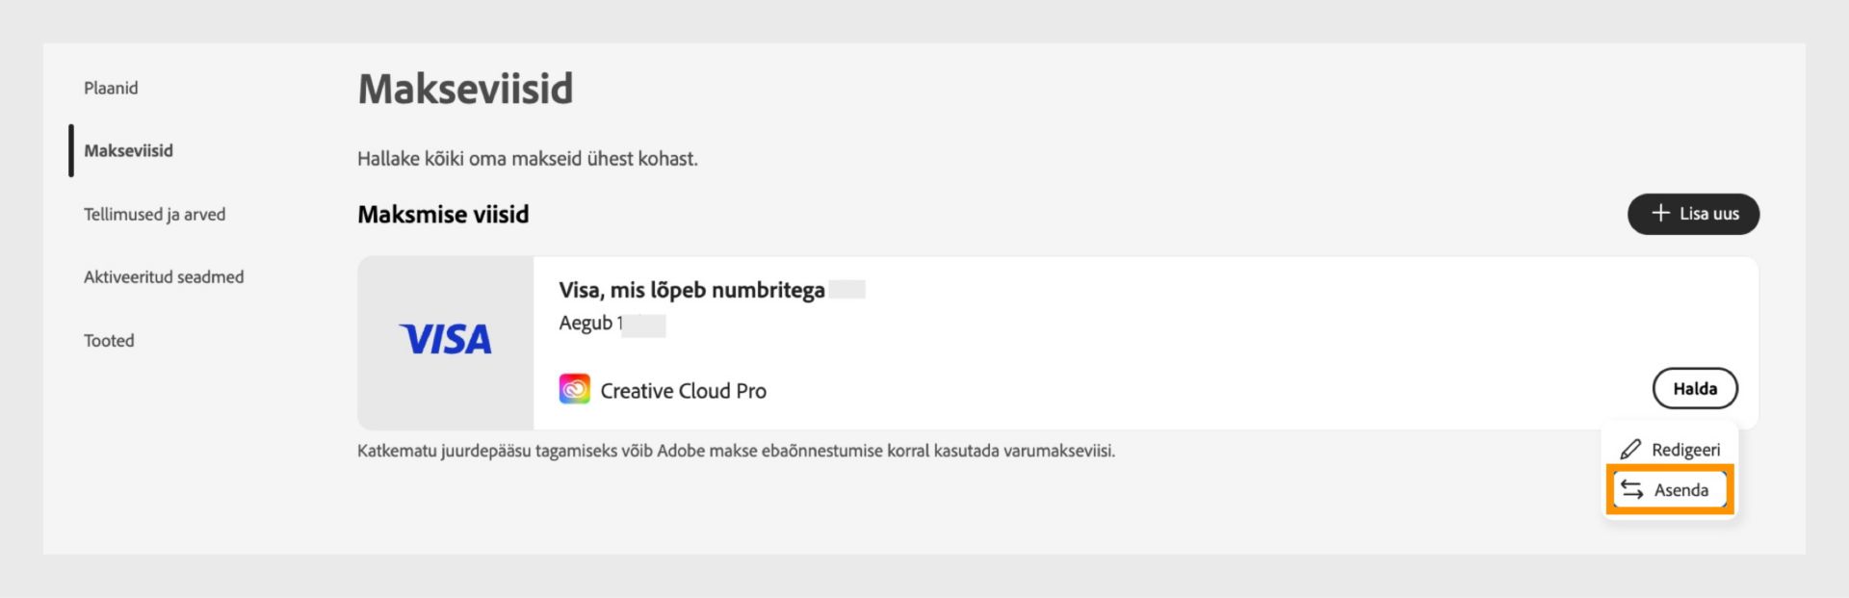This screenshot has width=1849, height=598.
Task: Click the Maksmise viisid section heading
Action: pos(443,214)
